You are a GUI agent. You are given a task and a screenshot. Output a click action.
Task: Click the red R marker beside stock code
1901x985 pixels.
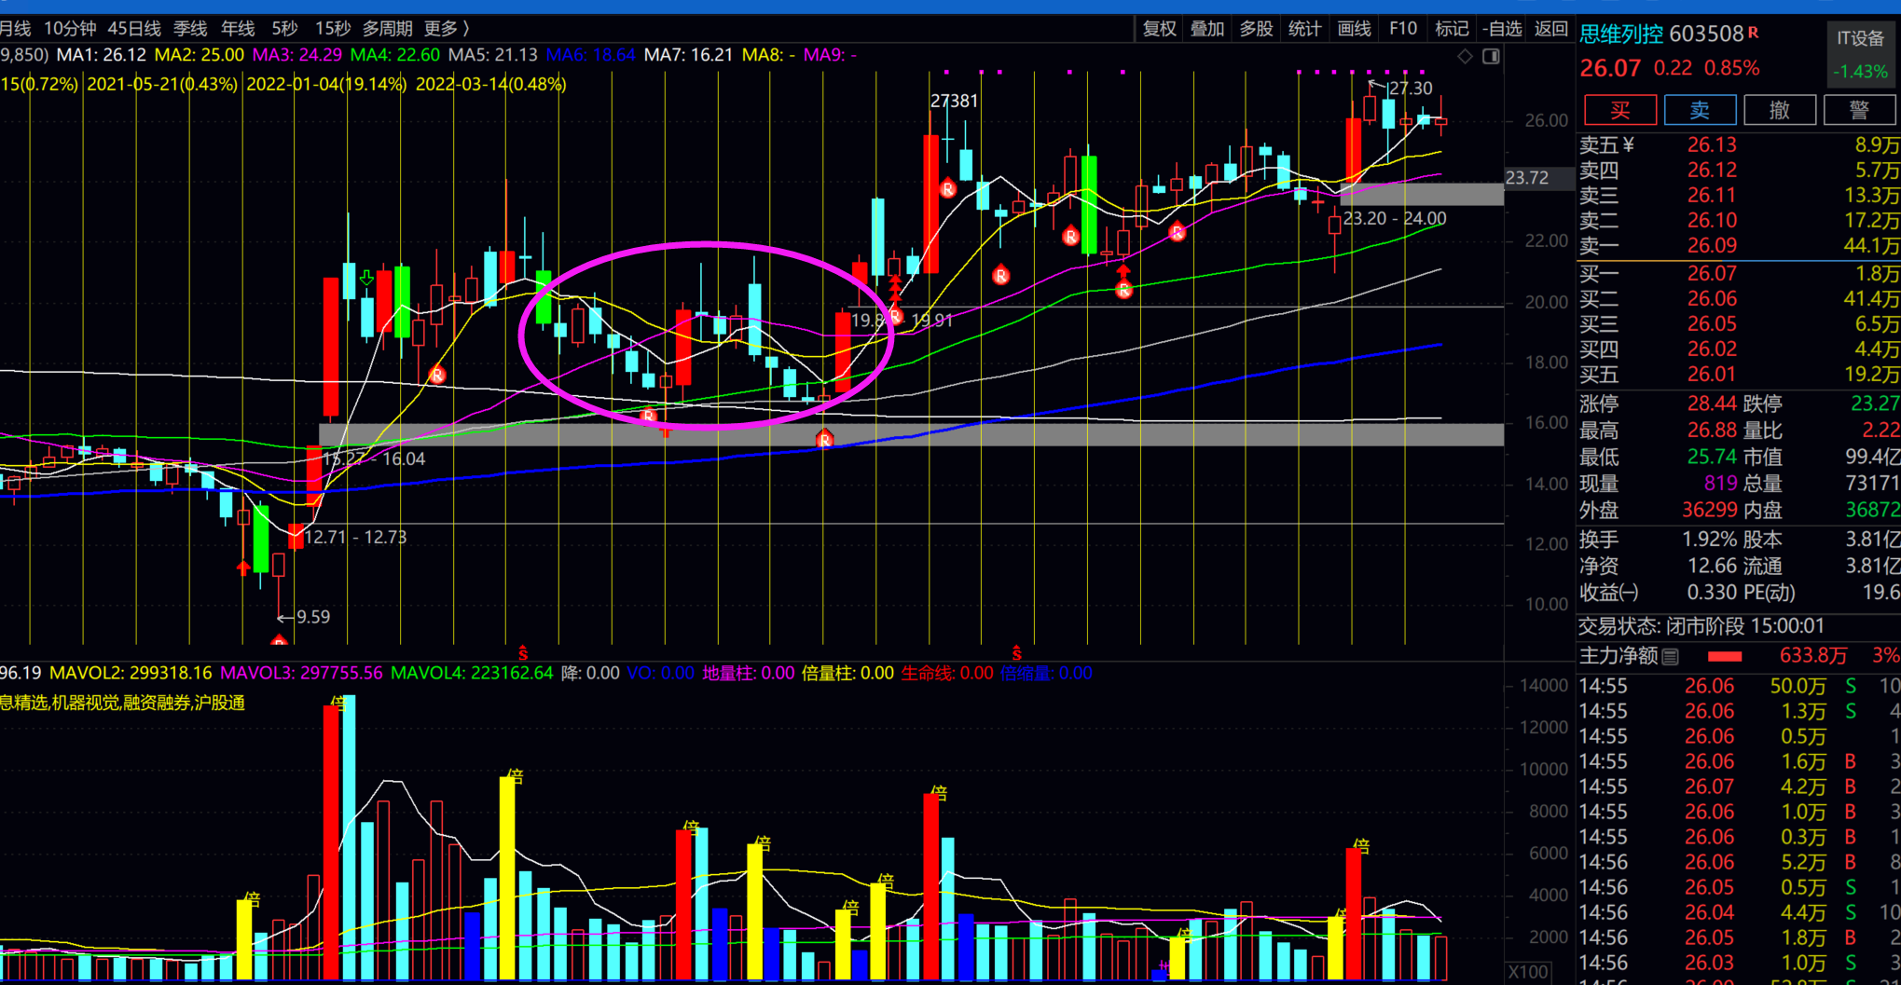point(1753,33)
